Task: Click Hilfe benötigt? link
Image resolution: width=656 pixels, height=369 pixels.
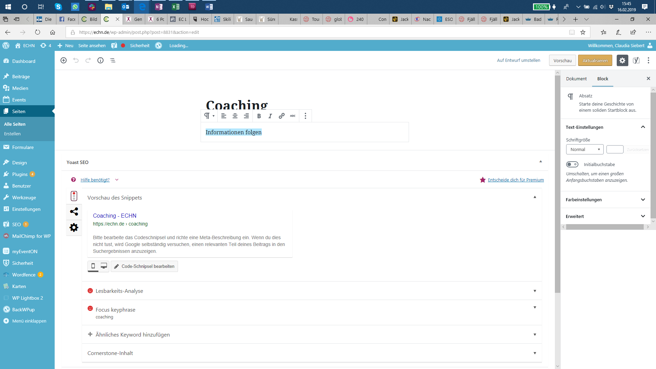Action: click(95, 180)
